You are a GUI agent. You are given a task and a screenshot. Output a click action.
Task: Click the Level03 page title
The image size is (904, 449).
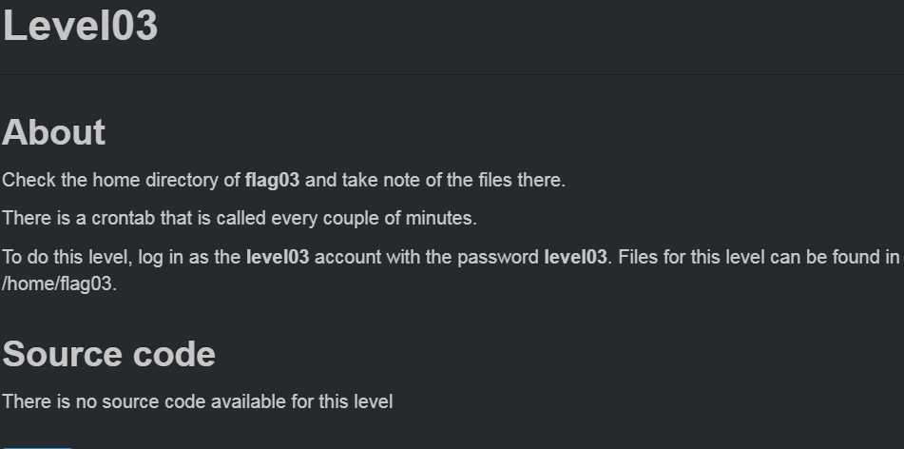(80, 26)
